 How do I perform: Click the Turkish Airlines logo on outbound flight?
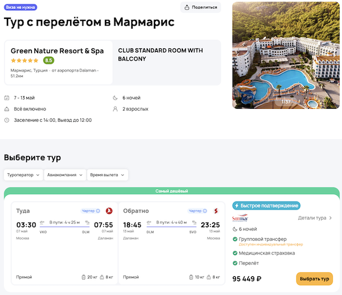[x=109, y=211]
